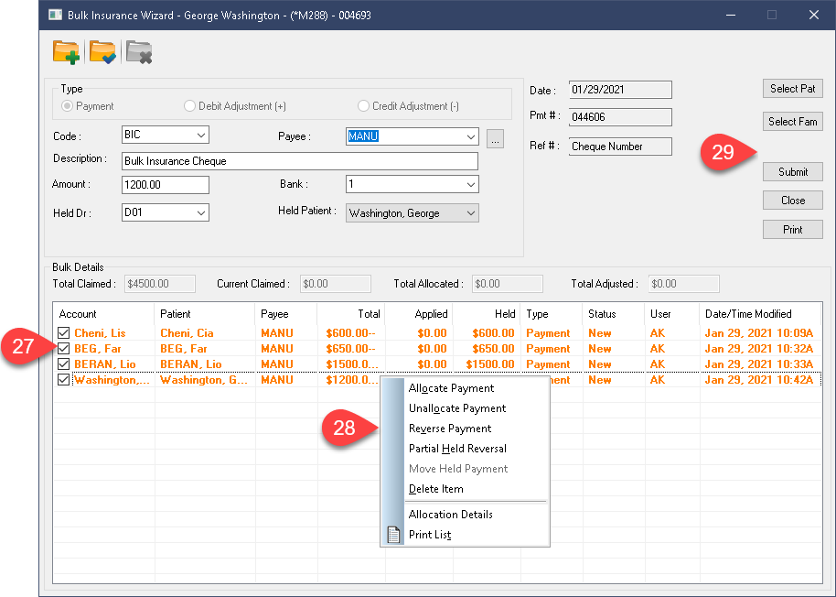The width and height of the screenshot is (836, 597).
Task: Click the User column header
Action: (671, 314)
